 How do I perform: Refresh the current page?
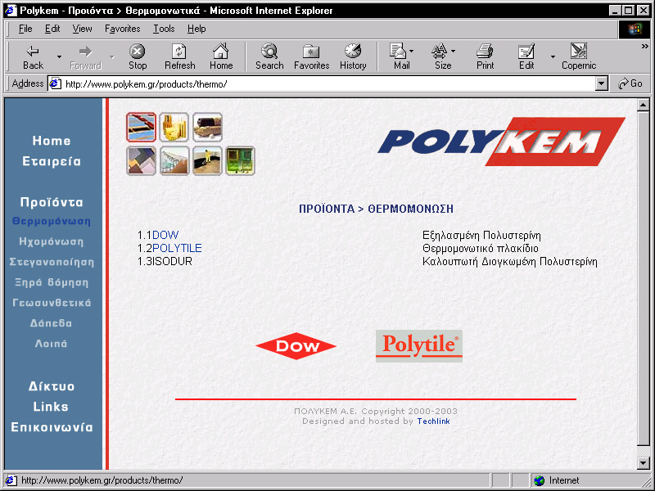[179, 56]
